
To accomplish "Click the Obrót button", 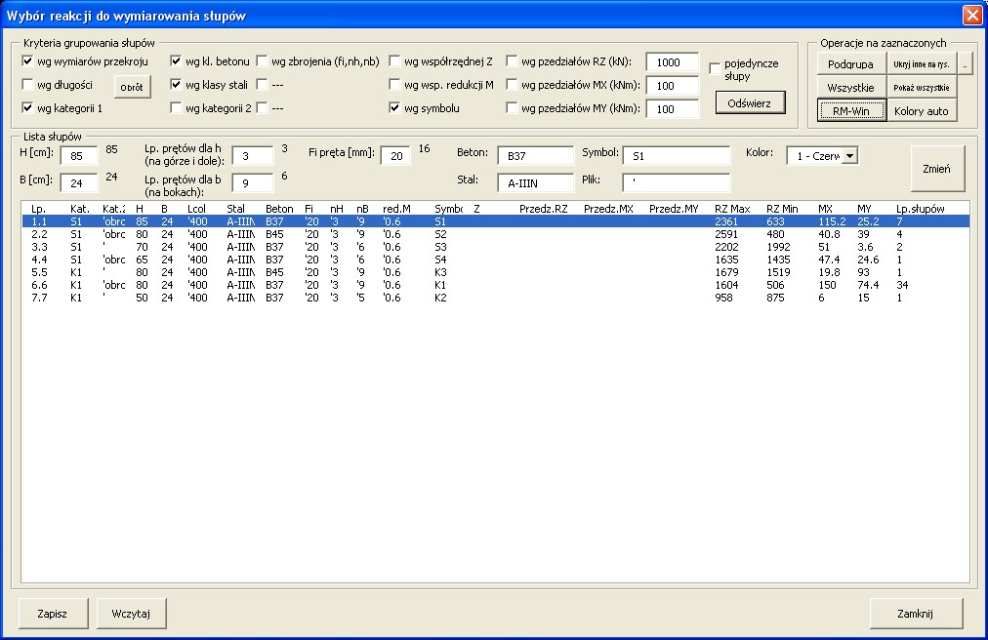I will coord(132,87).
